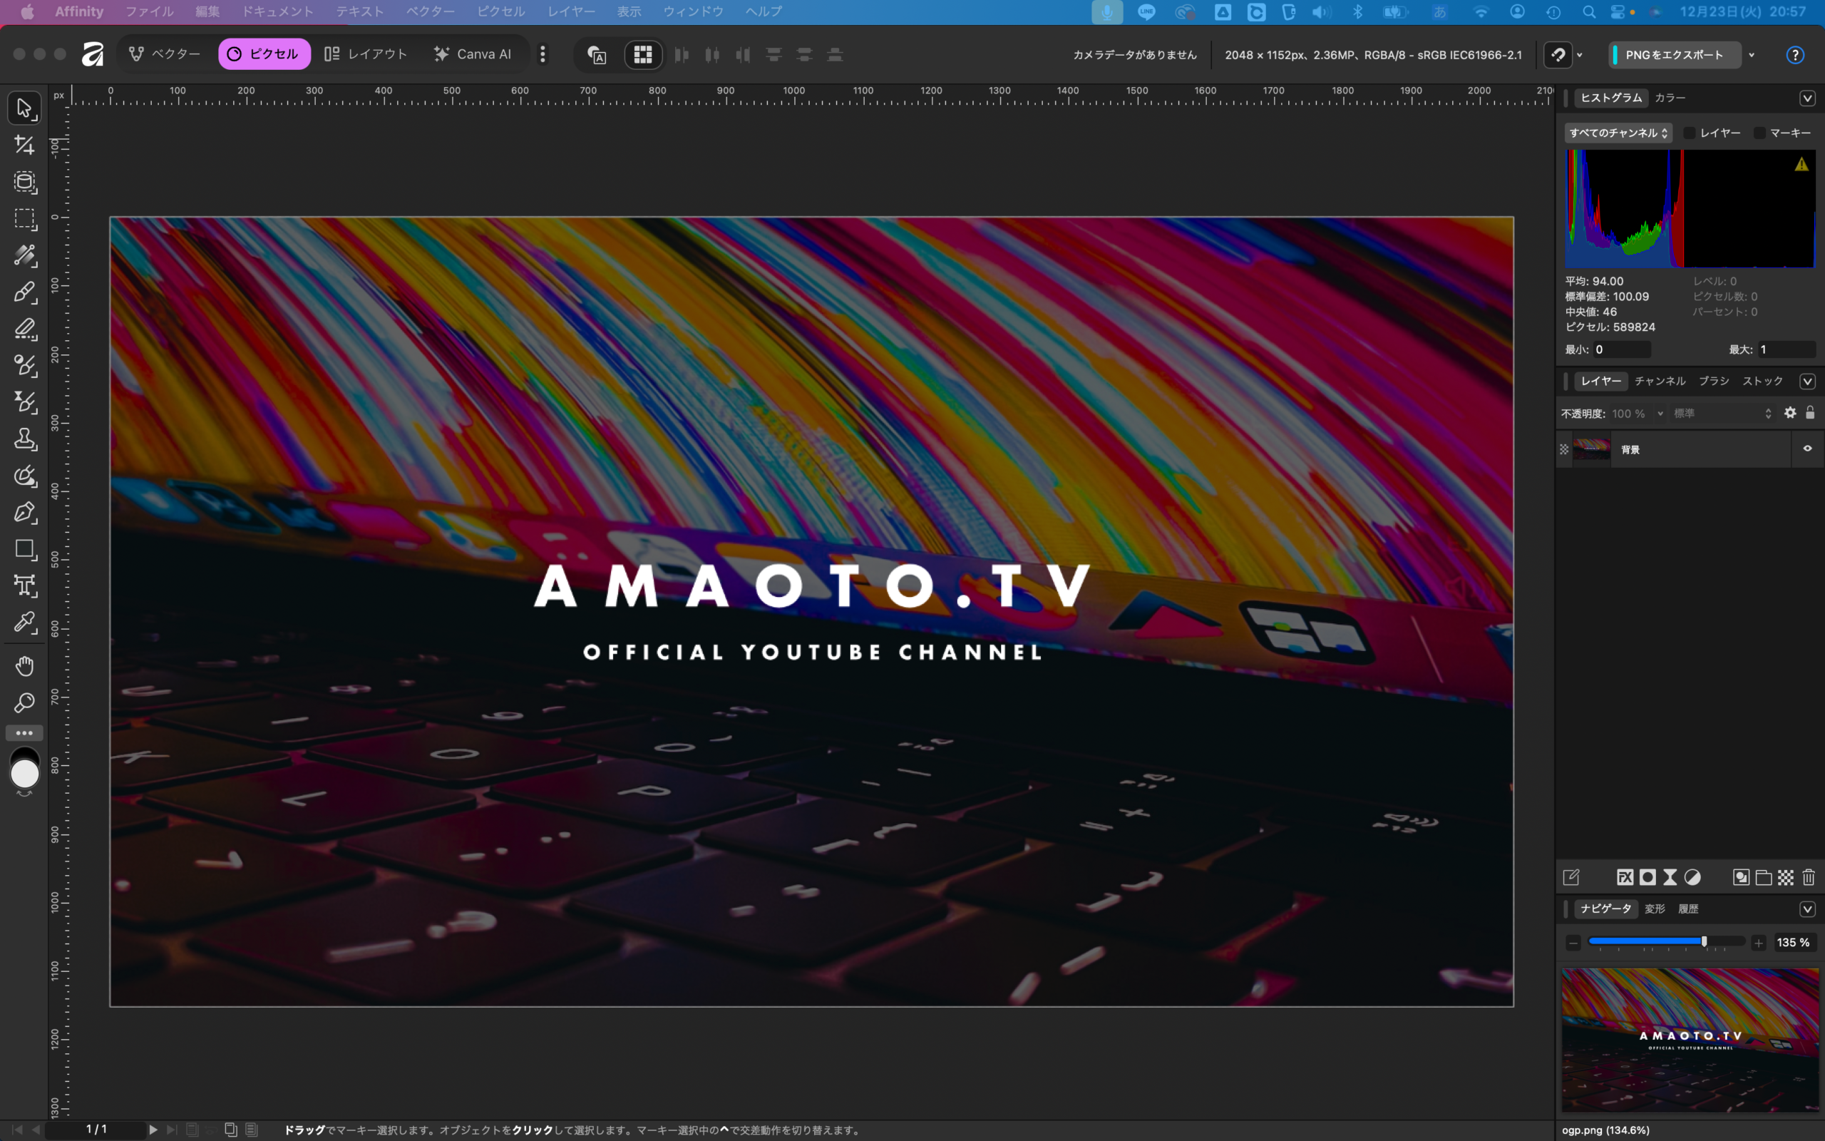
Task: Hide the 背景 layer with eye icon
Action: coord(1808,449)
